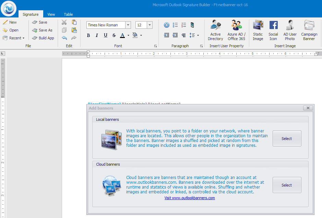
Task: Insert a Social Icon
Action: pos(273,30)
